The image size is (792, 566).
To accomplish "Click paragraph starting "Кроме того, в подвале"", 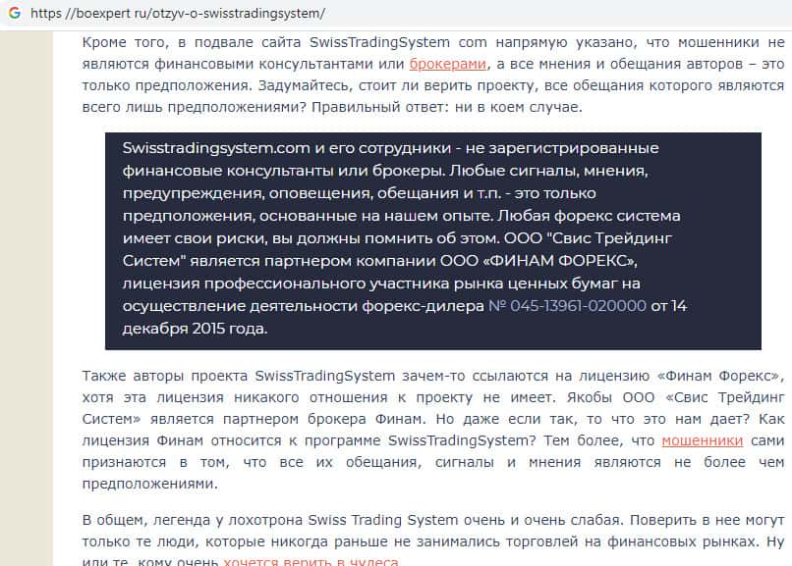I will pyautogui.click(x=433, y=75).
